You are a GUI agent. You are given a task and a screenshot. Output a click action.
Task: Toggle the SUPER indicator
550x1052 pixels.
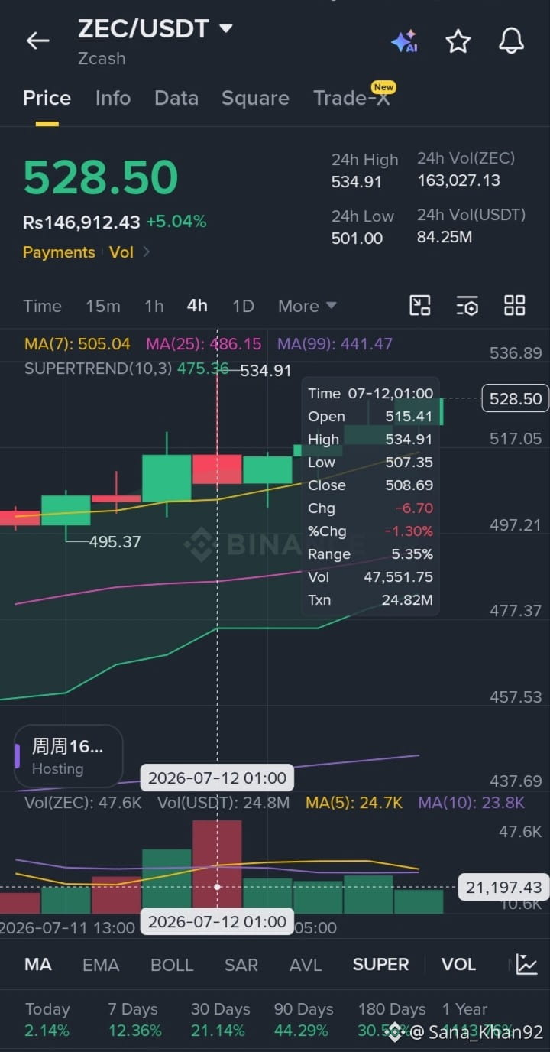point(380,964)
